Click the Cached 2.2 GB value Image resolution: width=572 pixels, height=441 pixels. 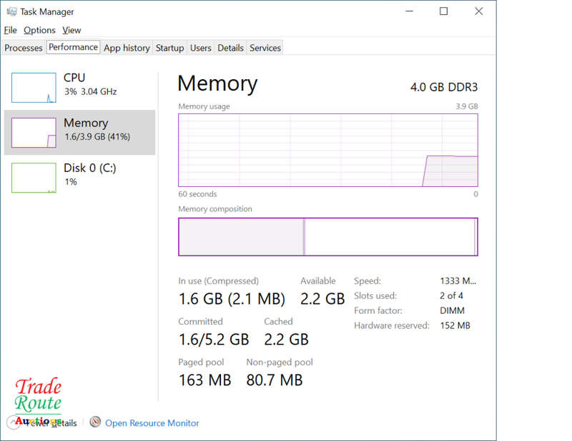click(287, 340)
